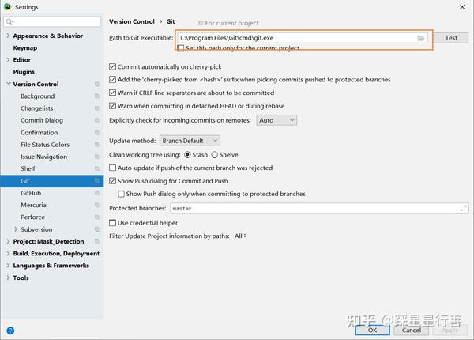474x340 pixels.
Task: Toggle cherry-picked from hash suffix option
Action: pos(112,80)
